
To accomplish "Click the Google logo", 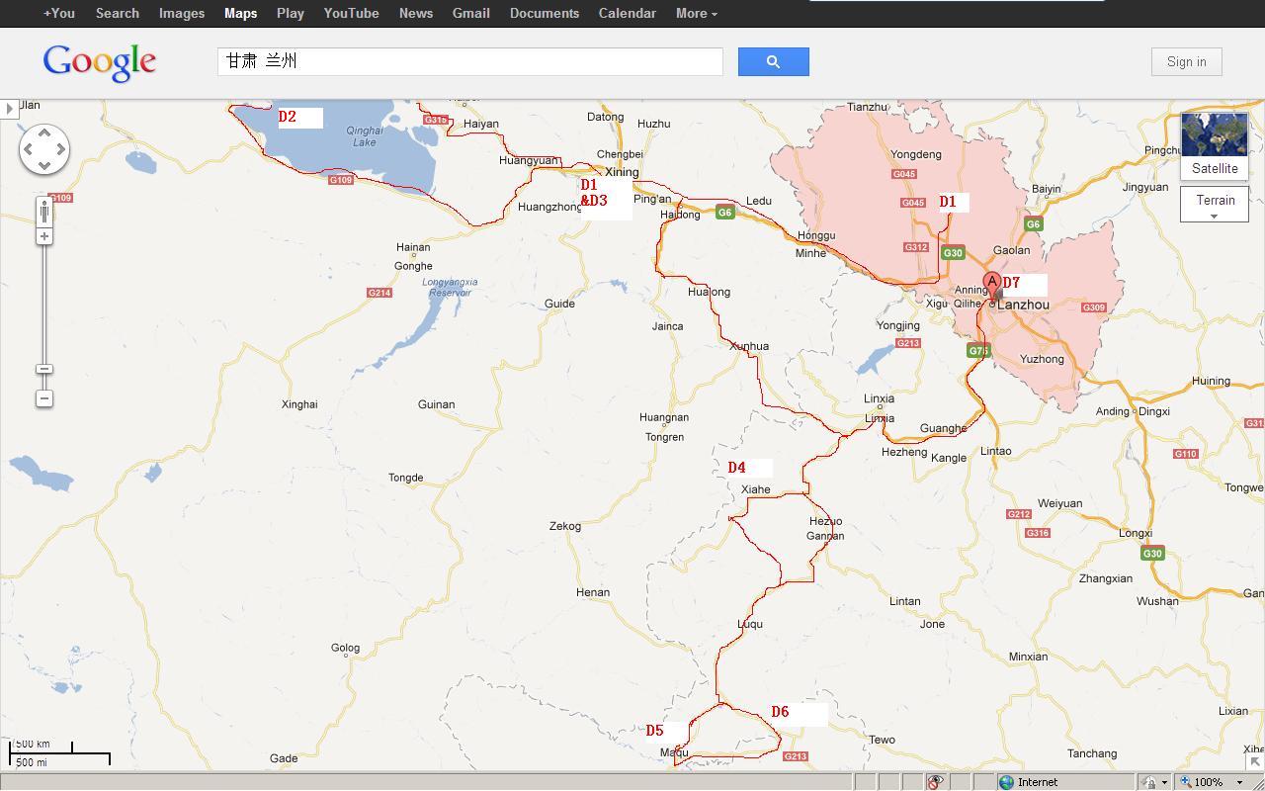I will tap(100, 62).
